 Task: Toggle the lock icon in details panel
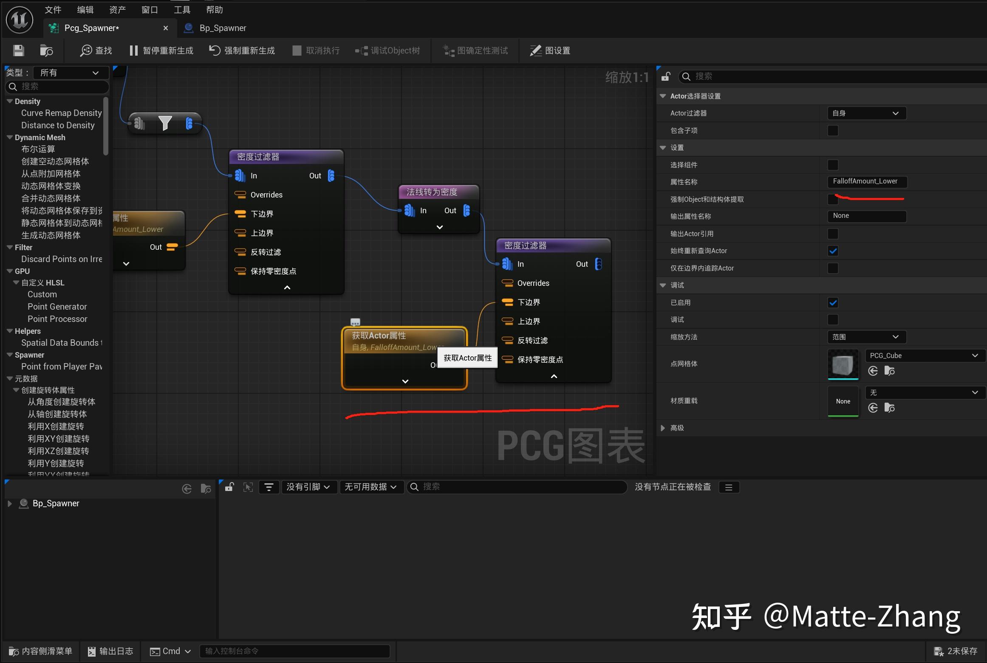665,76
